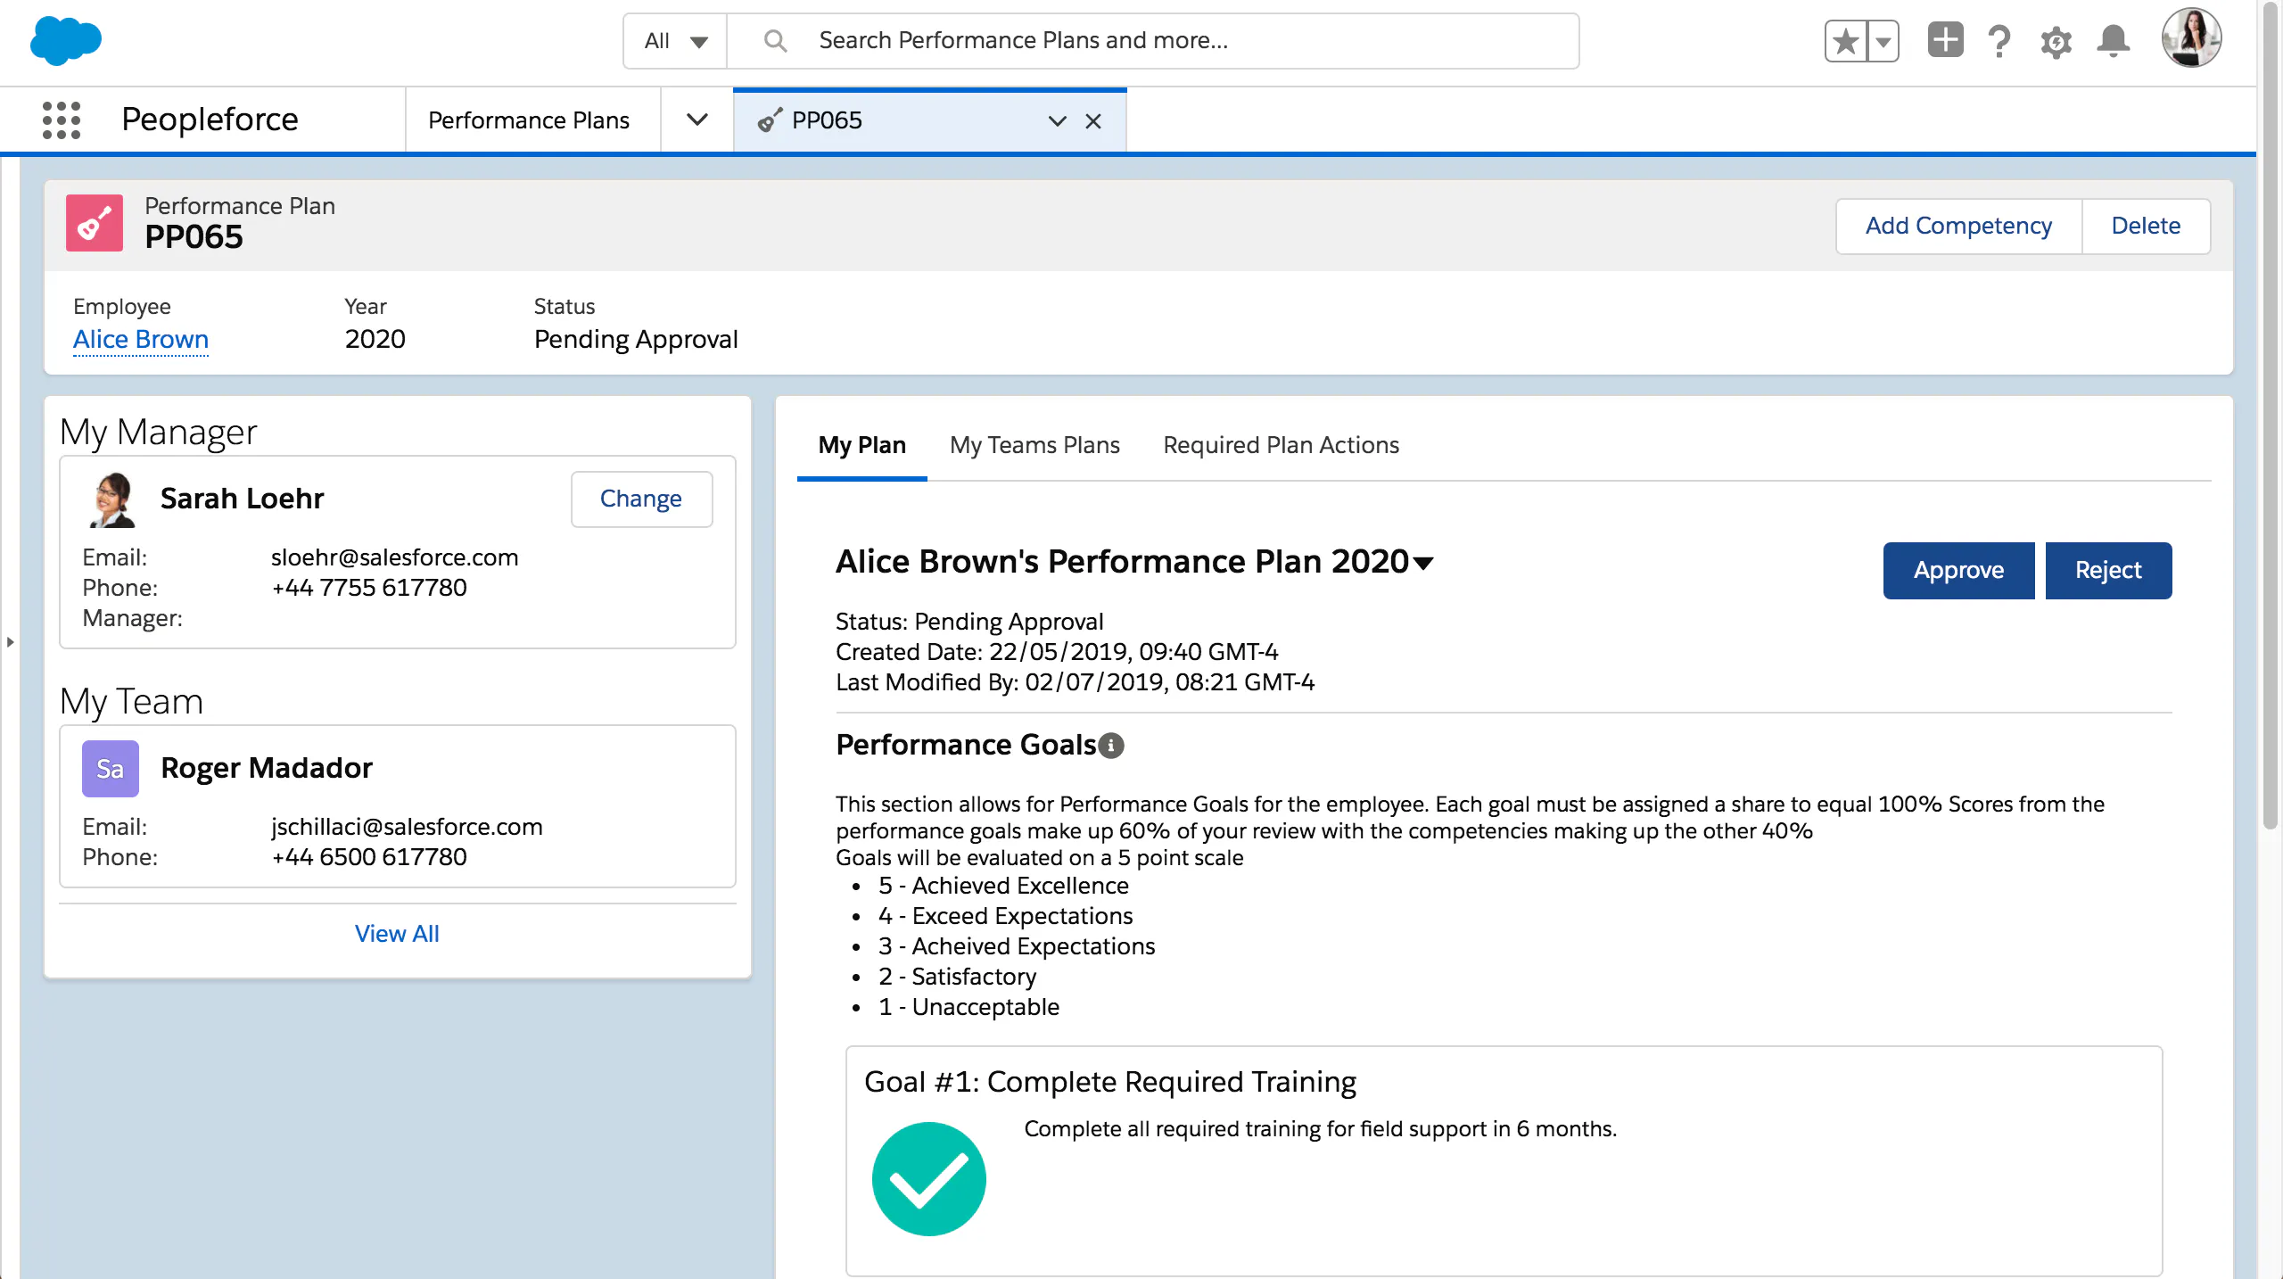Click the Performance Goals info icon
Image resolution: width=2283 pixels, height=1279 pixels.
coord(1111,746)
